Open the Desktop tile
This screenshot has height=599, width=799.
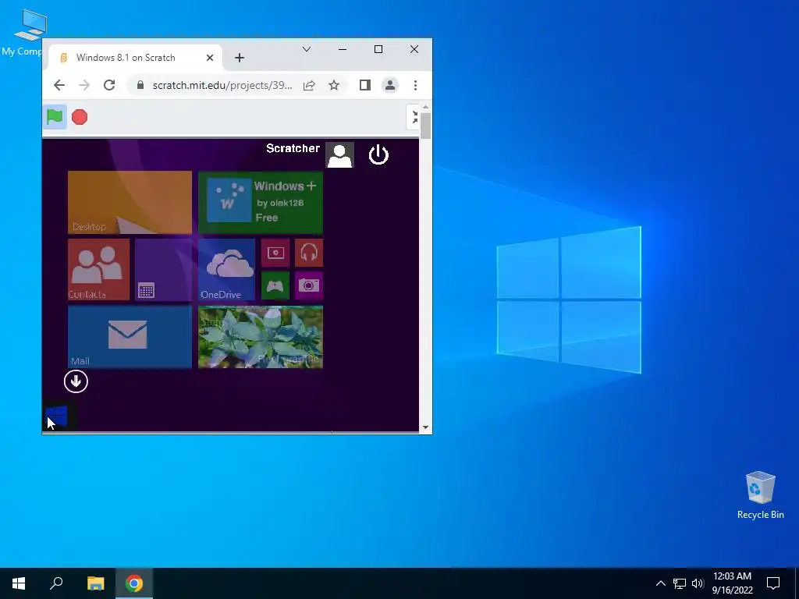[130, 202]
